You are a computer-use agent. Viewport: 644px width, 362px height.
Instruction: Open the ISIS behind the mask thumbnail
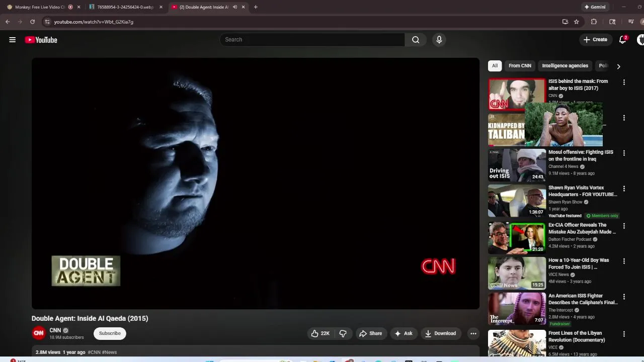coord(517,94)
